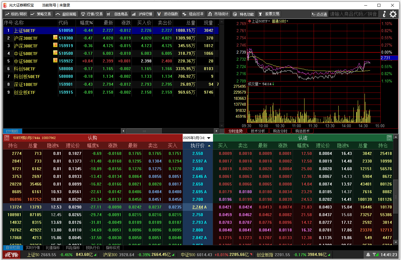The width and height of the screenshot is (401, 260).
Task: Open 超级策略 from the toolbar
Action: (x=66, y=14)
